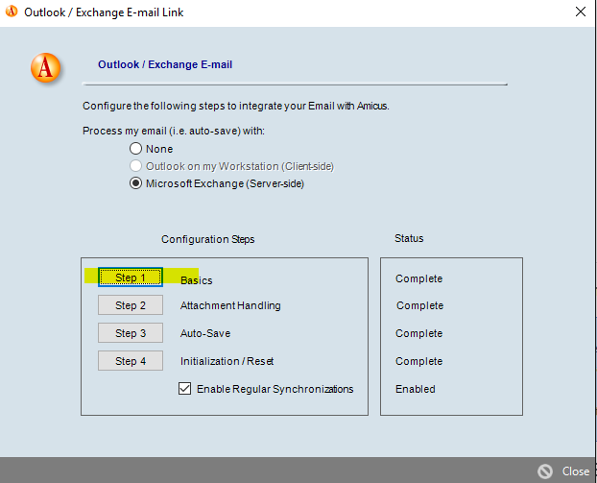Click the Status column header
This screenshot has width=597, height=483.
pos(409,238)
